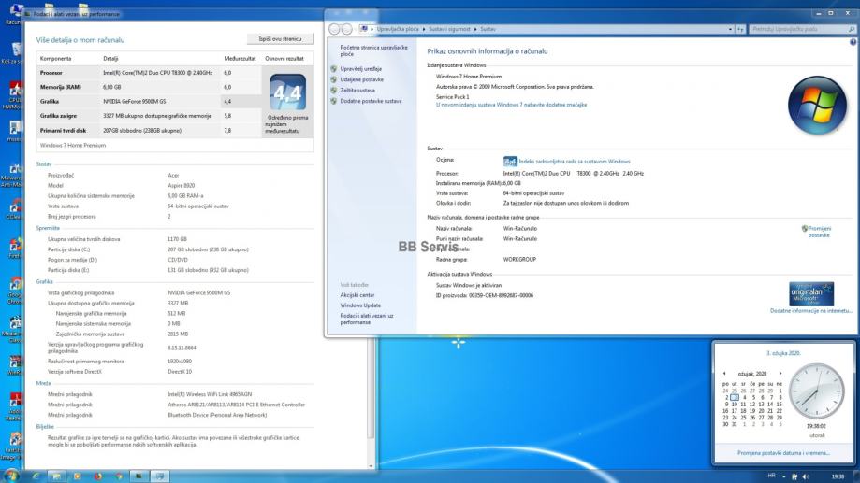Viewport: 860px width, 483px height.
Task: Click the Ispiši ovu stranicu button
Action: 280,39
